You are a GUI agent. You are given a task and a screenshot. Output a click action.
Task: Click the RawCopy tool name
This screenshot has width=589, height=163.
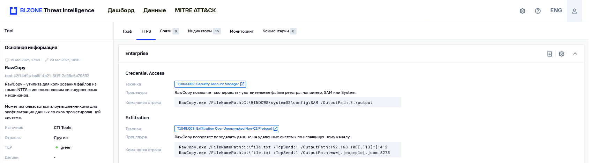click(x=15, y=68)
